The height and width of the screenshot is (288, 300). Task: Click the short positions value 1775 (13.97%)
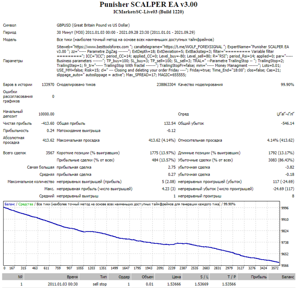(162, 153)
